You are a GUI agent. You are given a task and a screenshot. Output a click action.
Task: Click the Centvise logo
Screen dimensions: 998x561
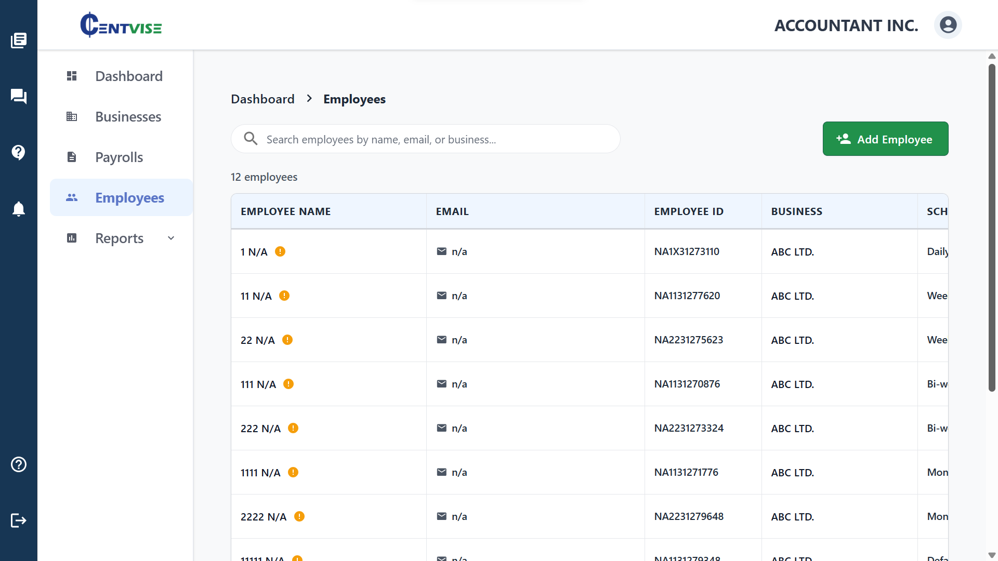tap(121, 24)
